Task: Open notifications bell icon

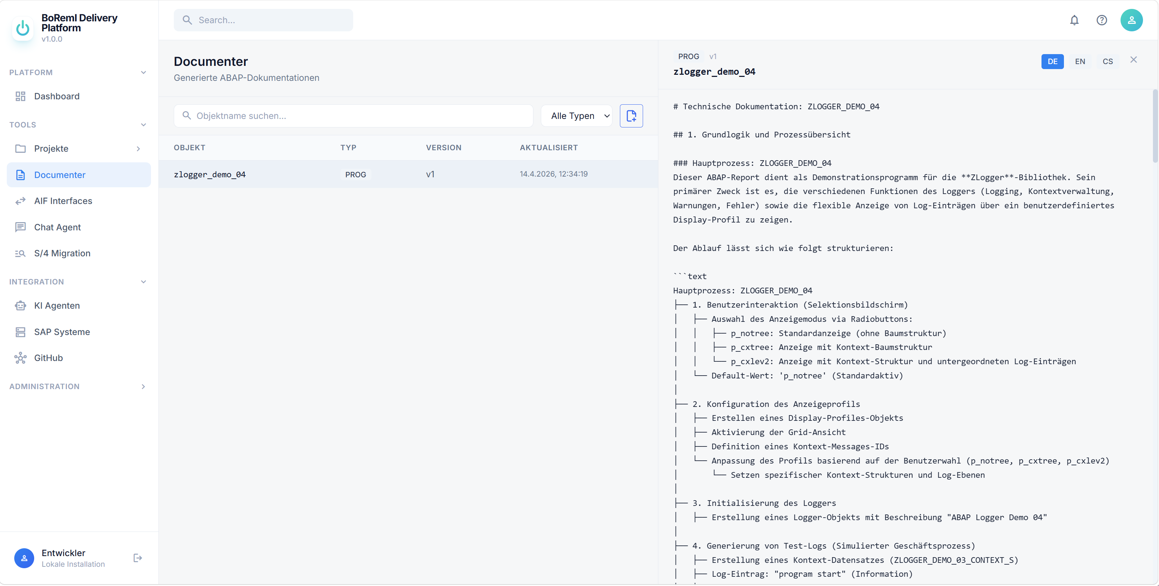Action: [x=1074, y=20]
